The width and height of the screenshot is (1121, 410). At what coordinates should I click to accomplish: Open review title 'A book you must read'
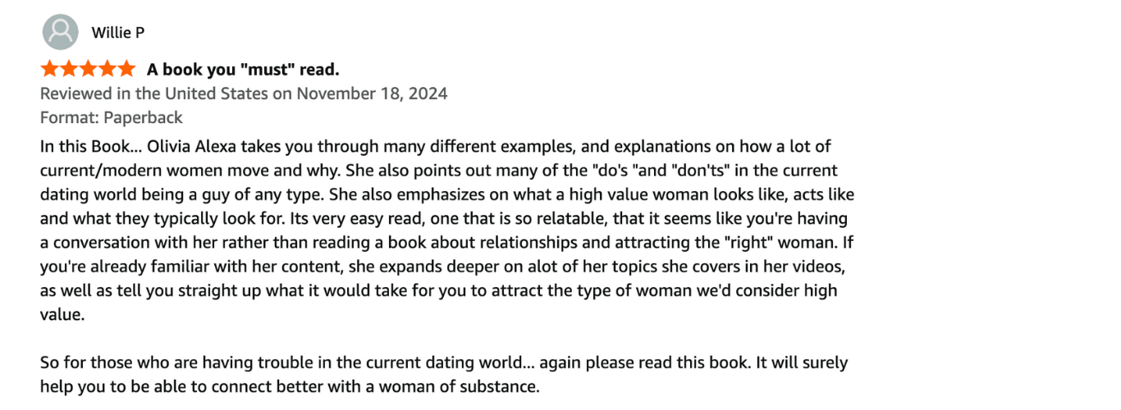243,70
